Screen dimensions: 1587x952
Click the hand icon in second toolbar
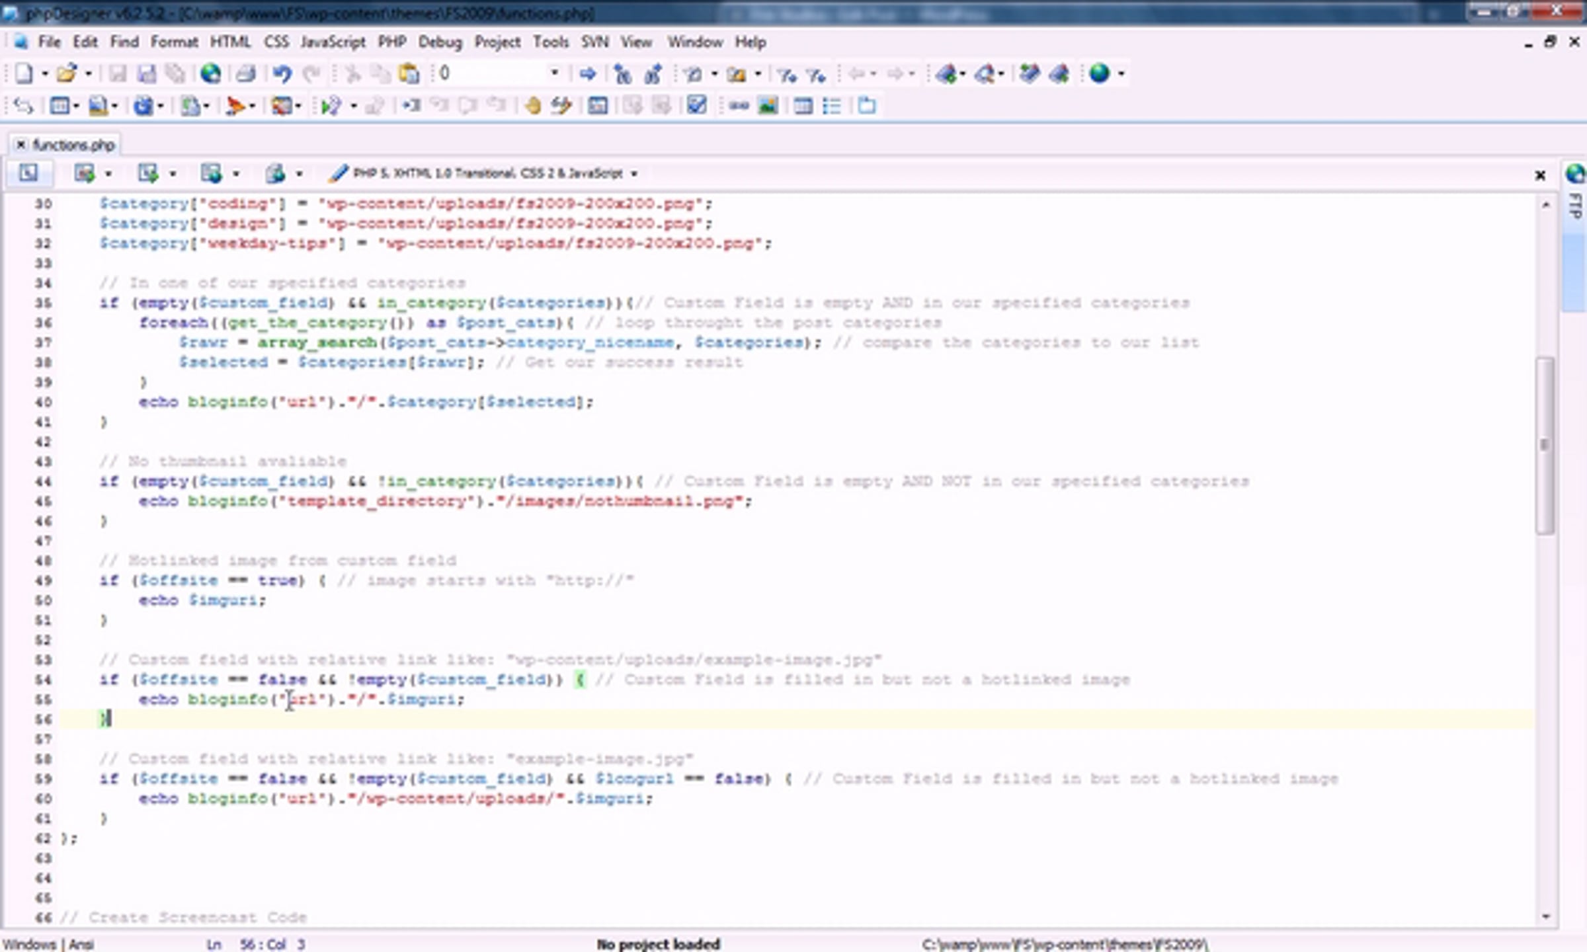click(x=532, y=106)
